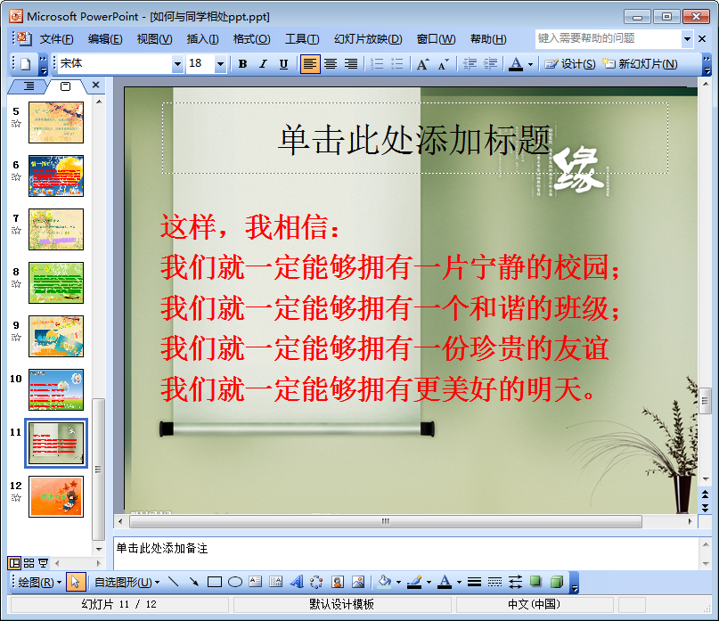719x621 pixels.
Task: Choose Dash Style icon
Action: click(494, 583)
